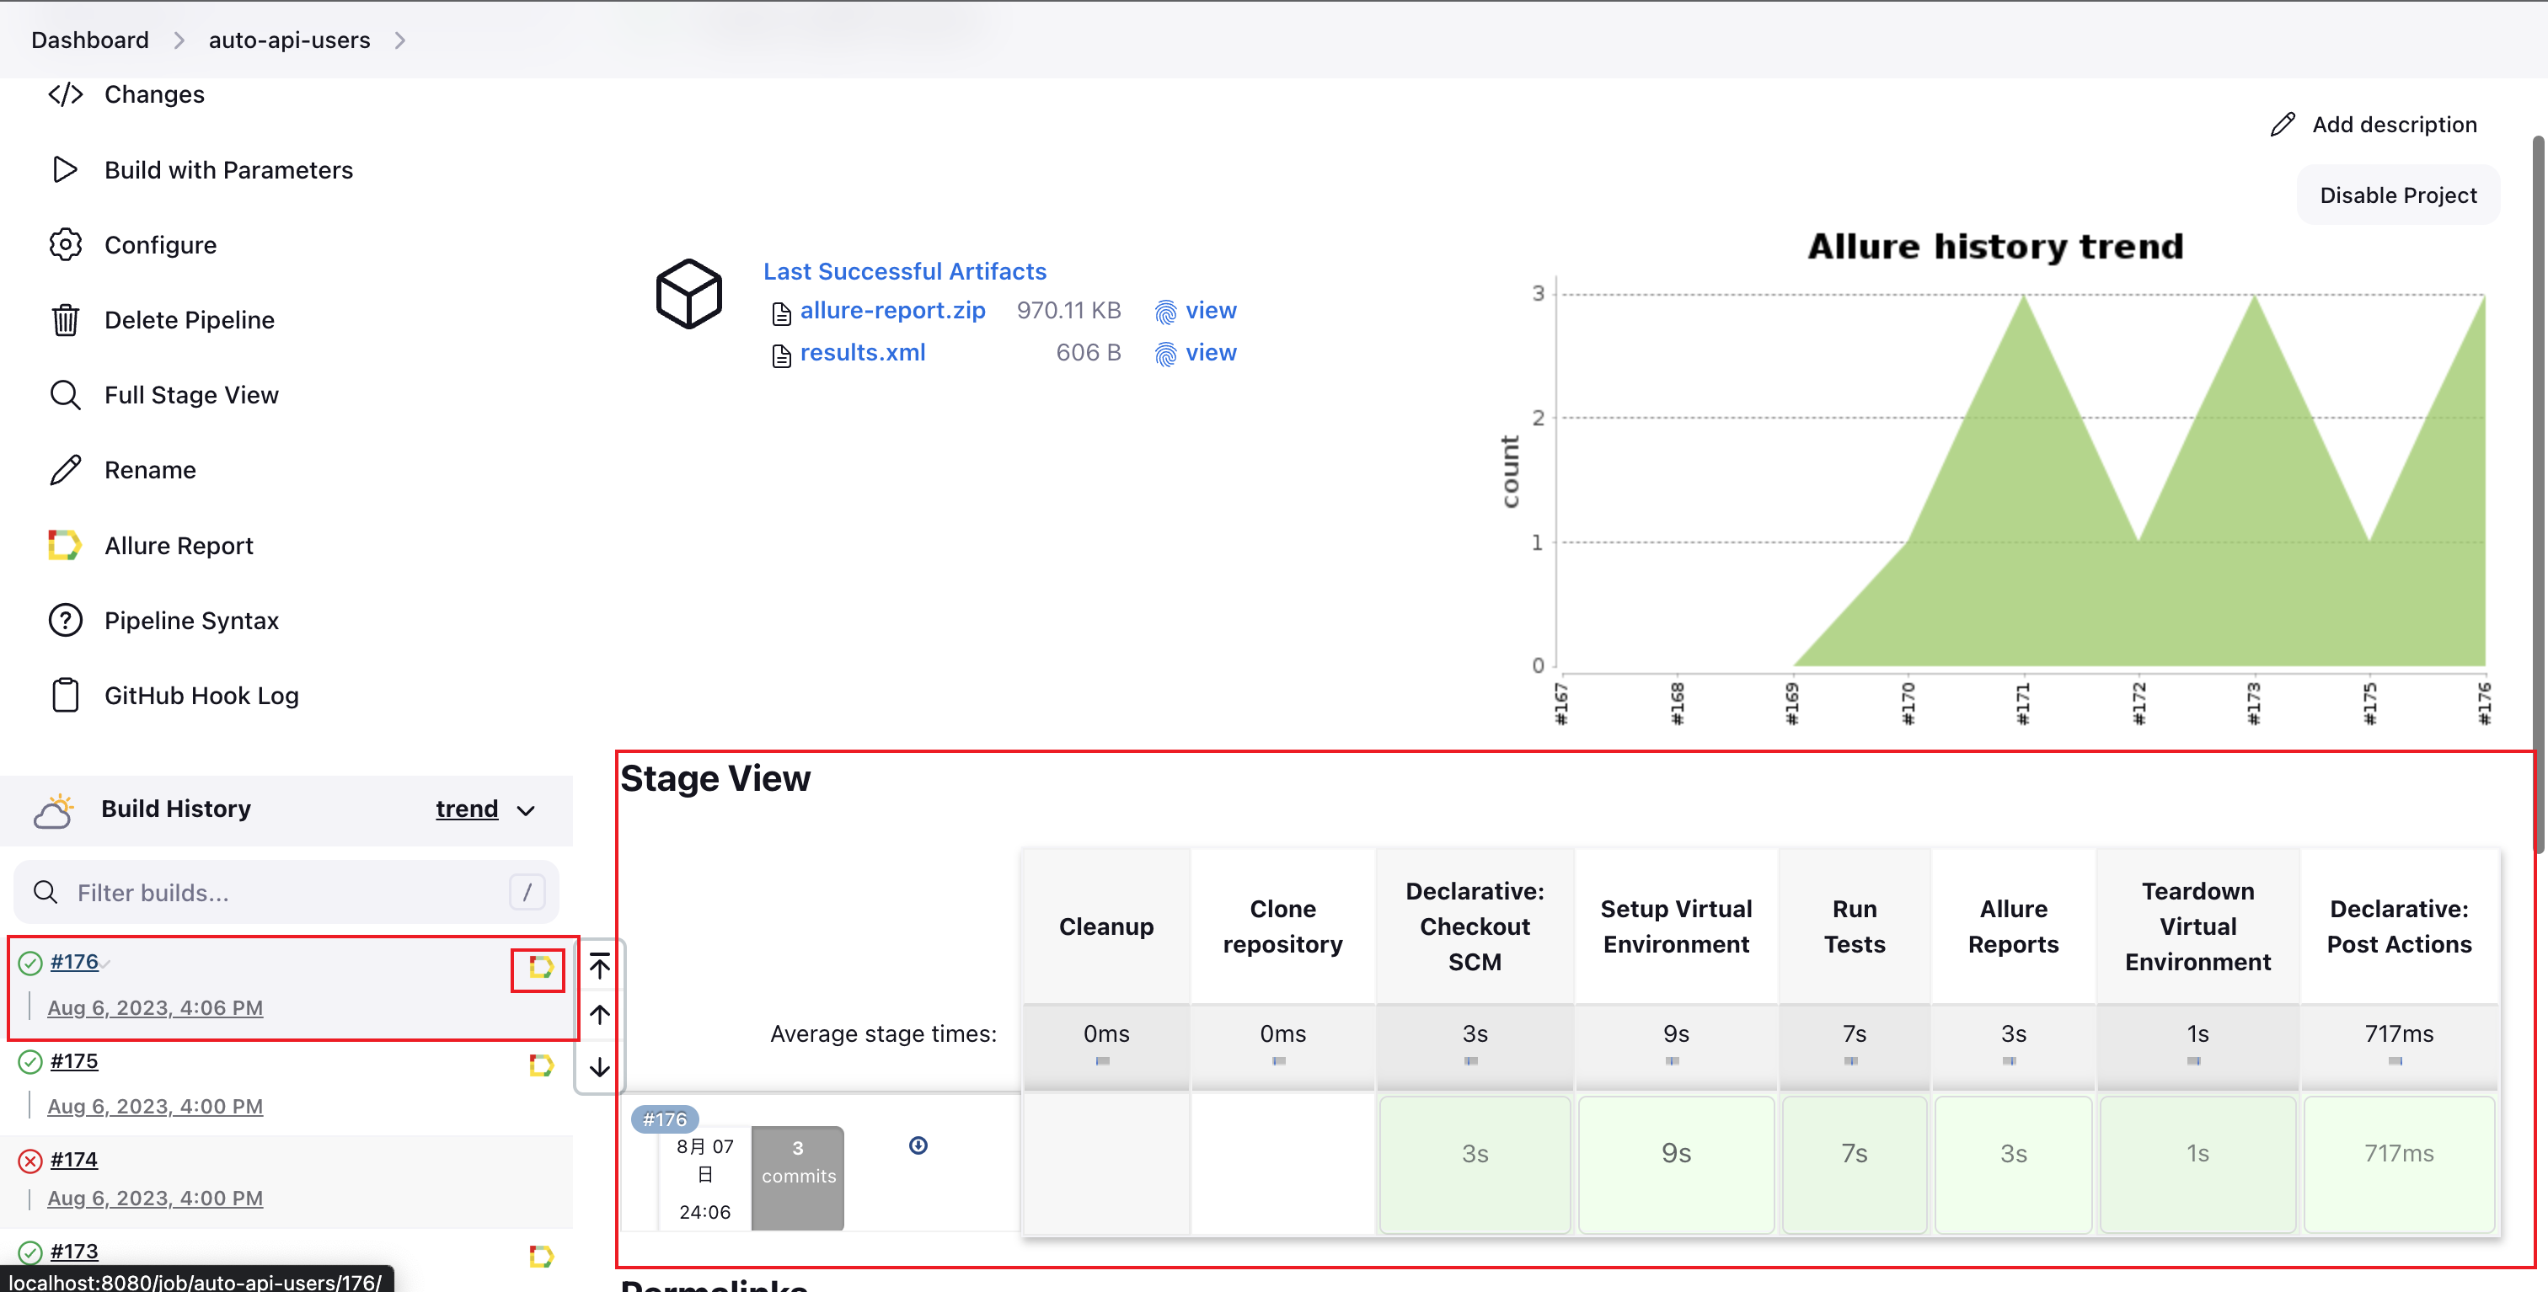Click the pencil icon for Add description
The width and height of the screenshot is (2548, 1292).
2282,125
